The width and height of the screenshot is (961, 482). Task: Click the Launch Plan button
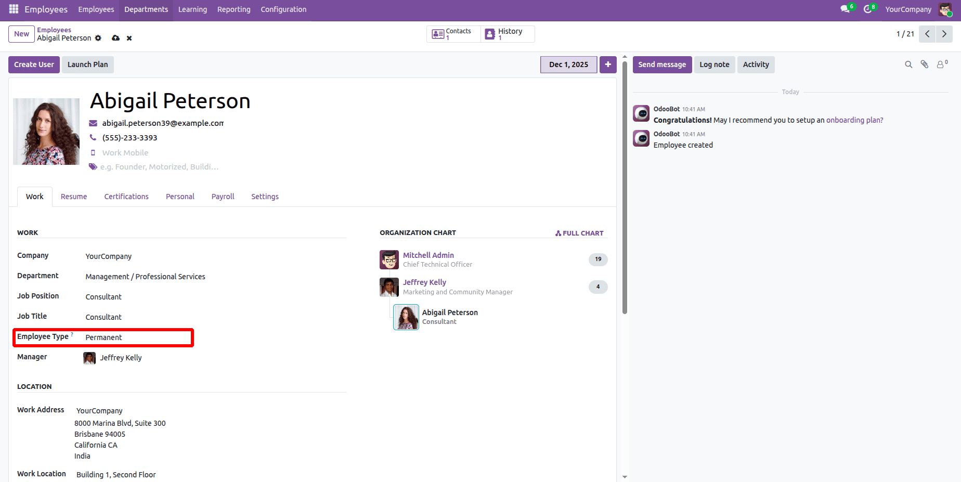(87, 64)
